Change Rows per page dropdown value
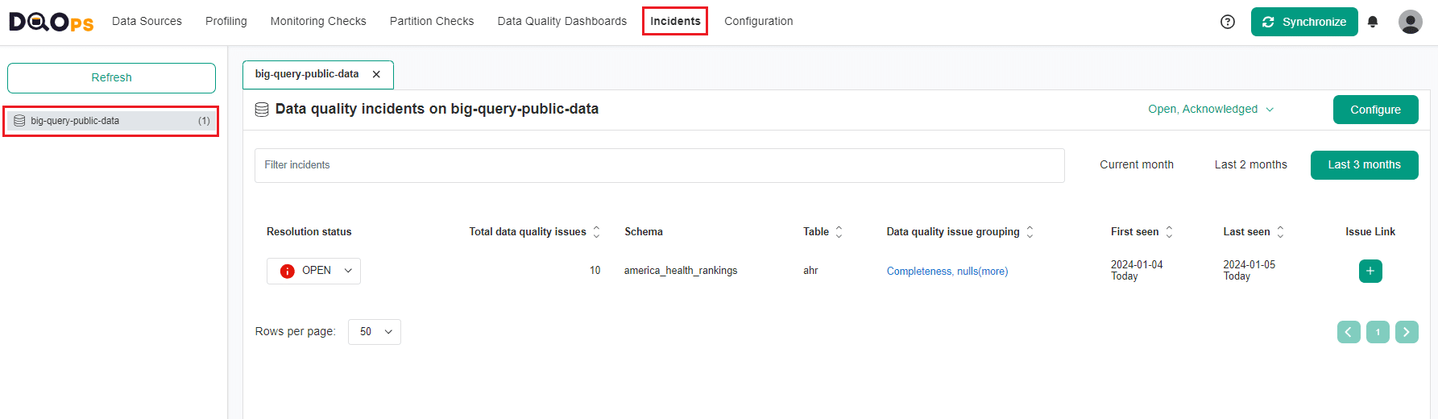 375,332
